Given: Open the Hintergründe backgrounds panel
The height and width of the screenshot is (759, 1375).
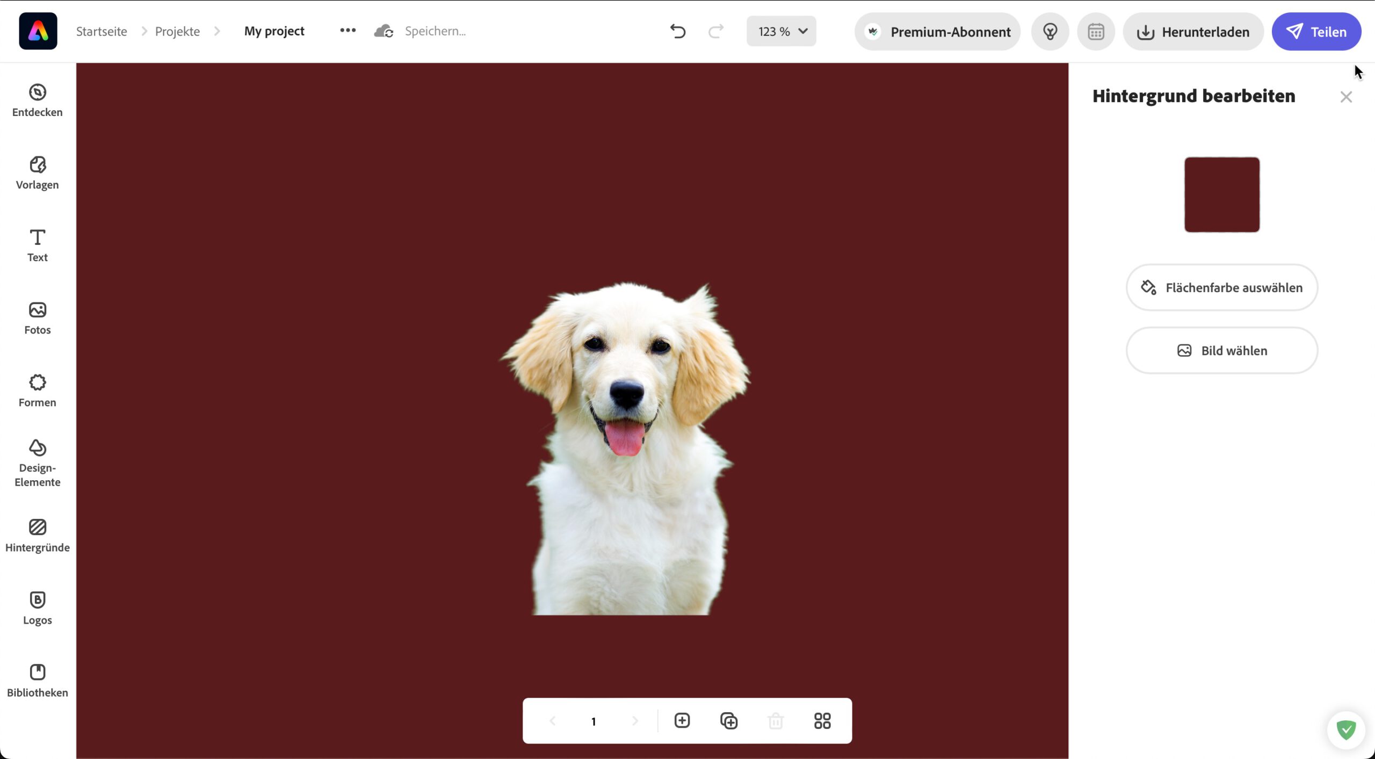Looking at the screenshot, I should point(37,535).
